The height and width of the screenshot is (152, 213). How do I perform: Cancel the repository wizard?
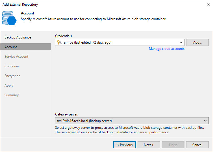tap(197, 145)
